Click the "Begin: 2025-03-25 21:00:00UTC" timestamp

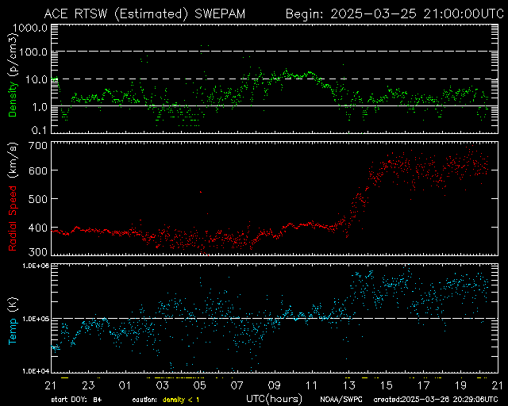(394, 14)
